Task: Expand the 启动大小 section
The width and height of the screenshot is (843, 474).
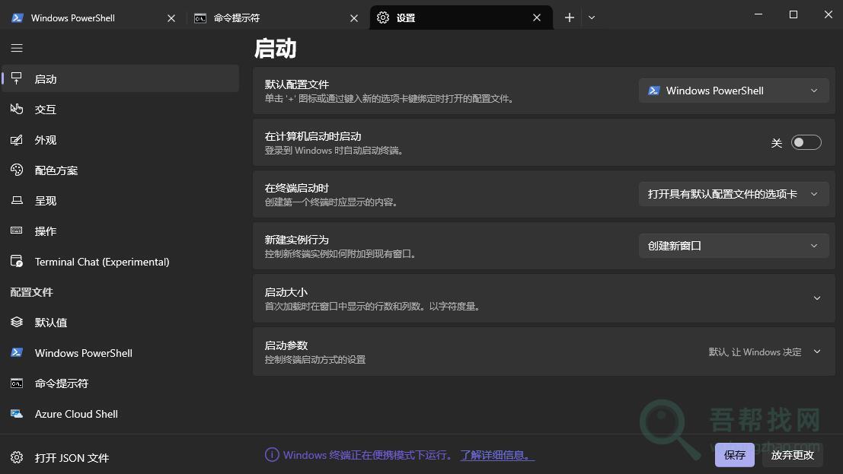Action: click(816, 298)
